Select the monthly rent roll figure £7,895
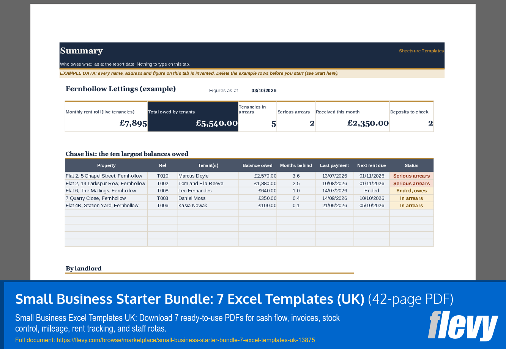This screenshot has height=349, width=506. point(133,123)
